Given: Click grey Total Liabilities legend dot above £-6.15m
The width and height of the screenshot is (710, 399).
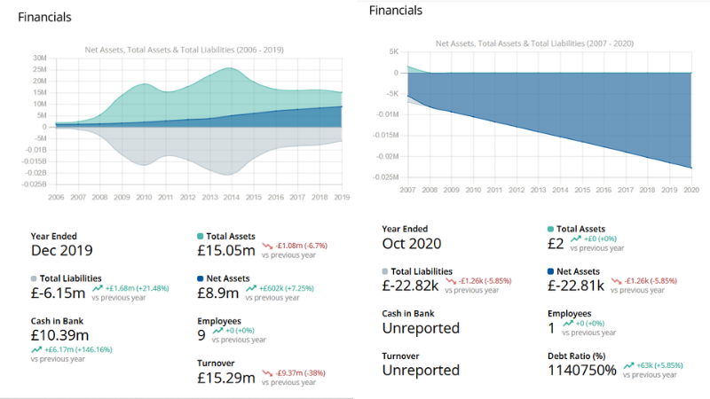Looking at the screenshot, I should (35, 278).
